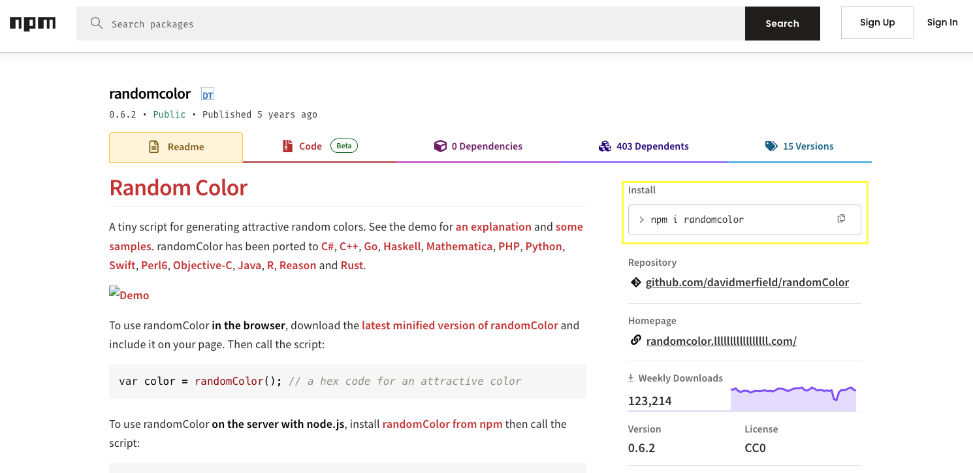Click the homepage link chain icon
Viewport: 973px width, 473px height.
(x=635, y=340)
